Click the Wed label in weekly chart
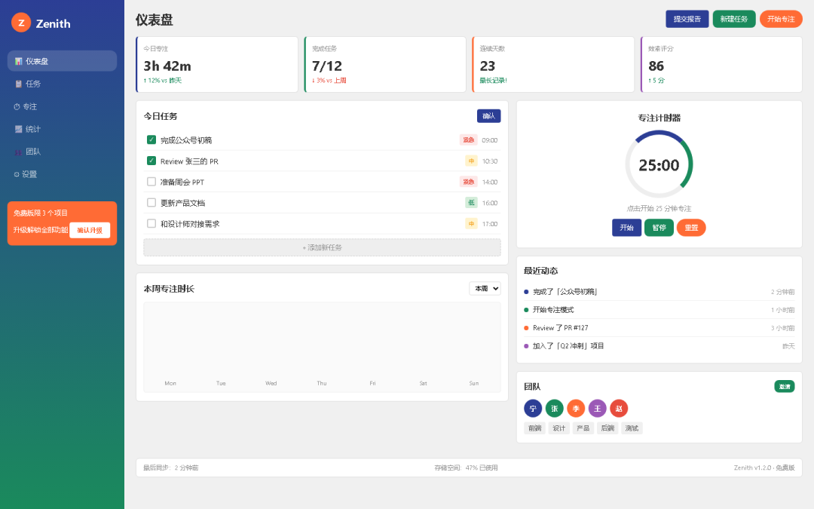This screenshot has height=509, width=814. pyautogui.click(x=271, y=383)
